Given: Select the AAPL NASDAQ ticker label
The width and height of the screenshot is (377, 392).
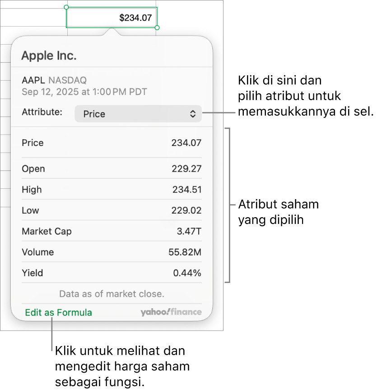Looking at the screenshot, I should (x=54, y=80).
